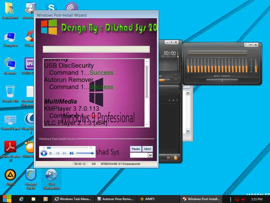The height and width of the screenshot is (203, 270).
Task: Open the AIMP playlist menu lines icon
Action: click(177, 100)
